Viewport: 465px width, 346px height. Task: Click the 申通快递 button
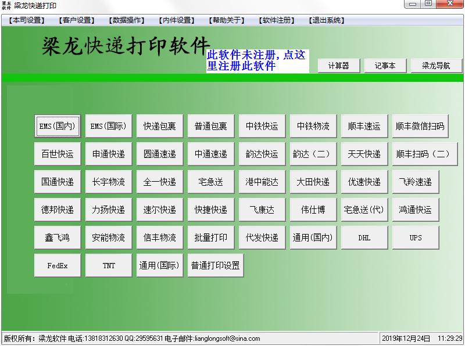[x=109, y=154]
